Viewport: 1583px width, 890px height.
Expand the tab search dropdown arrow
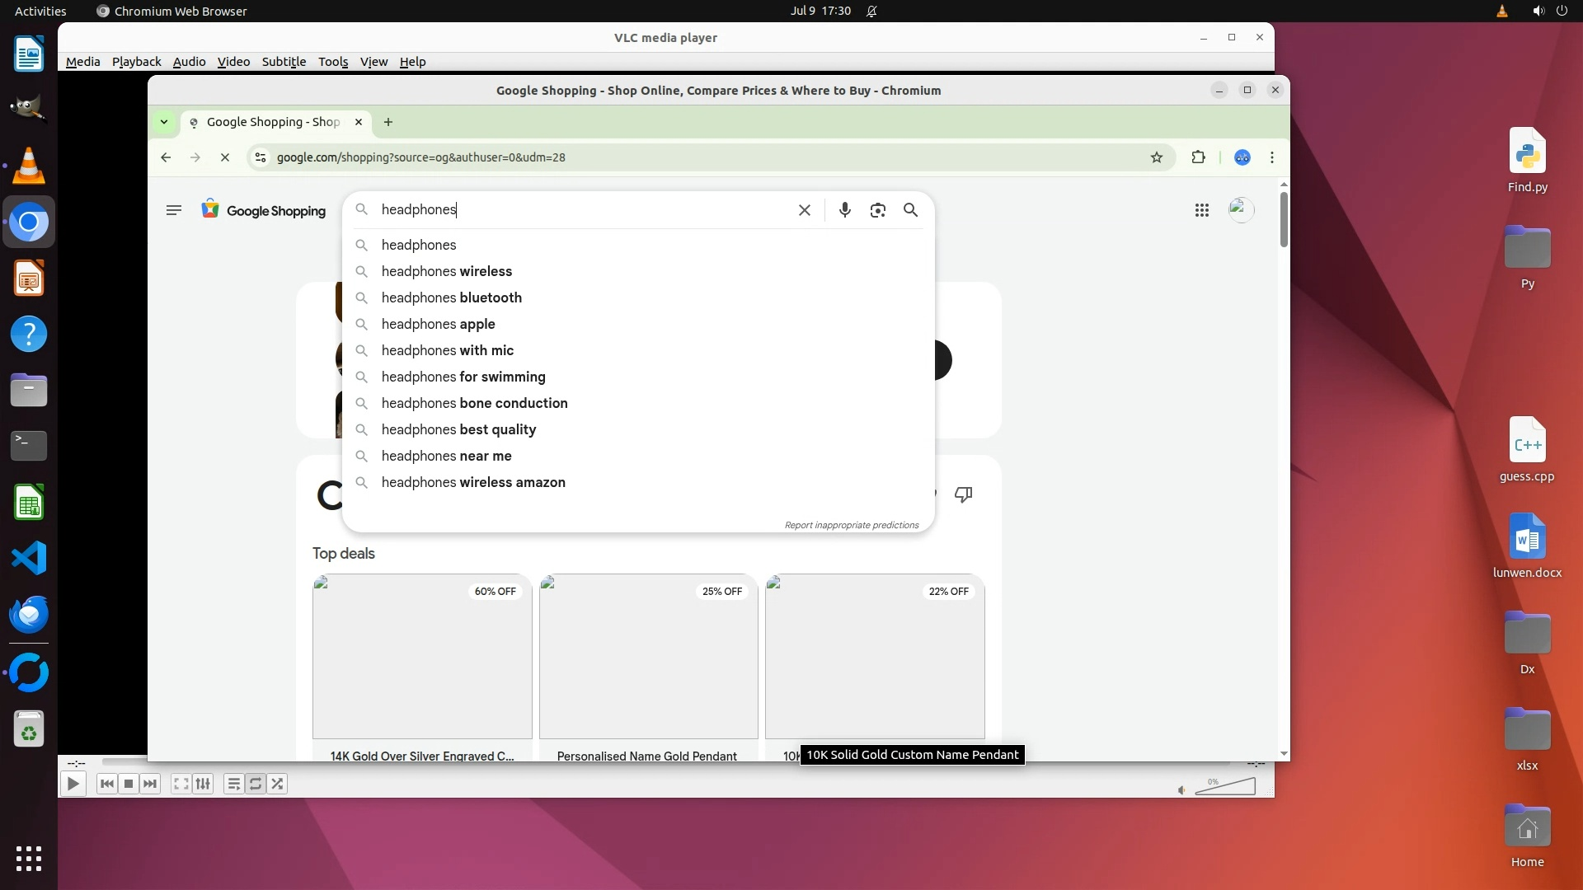tap(164, 122)
